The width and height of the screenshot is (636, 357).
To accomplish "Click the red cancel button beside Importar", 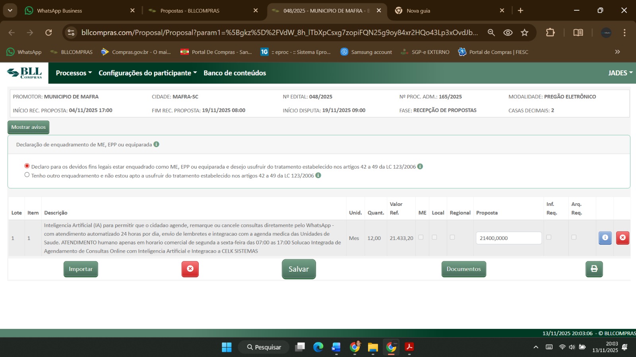I will (x=190, y=269).
